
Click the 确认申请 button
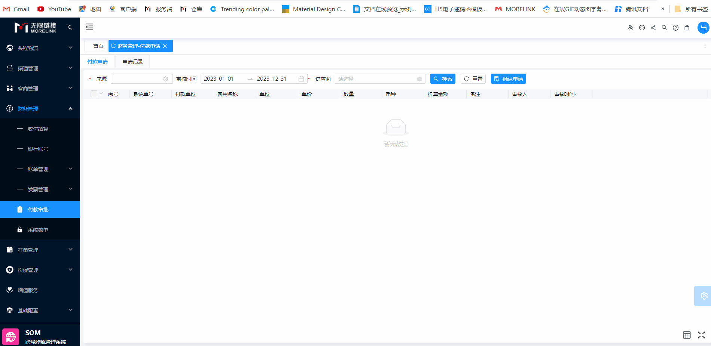click(x=509, y=79)
